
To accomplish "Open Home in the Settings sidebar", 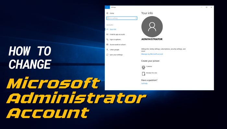I will point(112,13).
